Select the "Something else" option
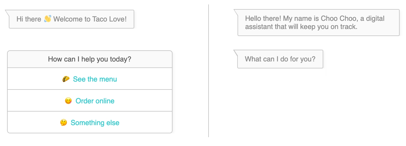 (x=95, y=123)
